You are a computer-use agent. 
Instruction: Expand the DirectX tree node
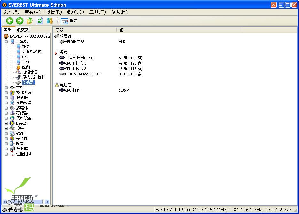[x=6, y=123]
